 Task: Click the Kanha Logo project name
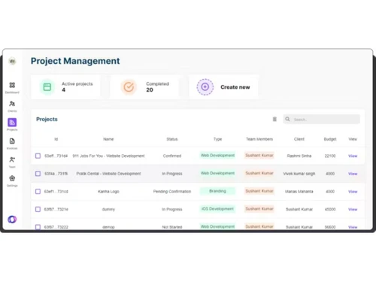point(108,192)
